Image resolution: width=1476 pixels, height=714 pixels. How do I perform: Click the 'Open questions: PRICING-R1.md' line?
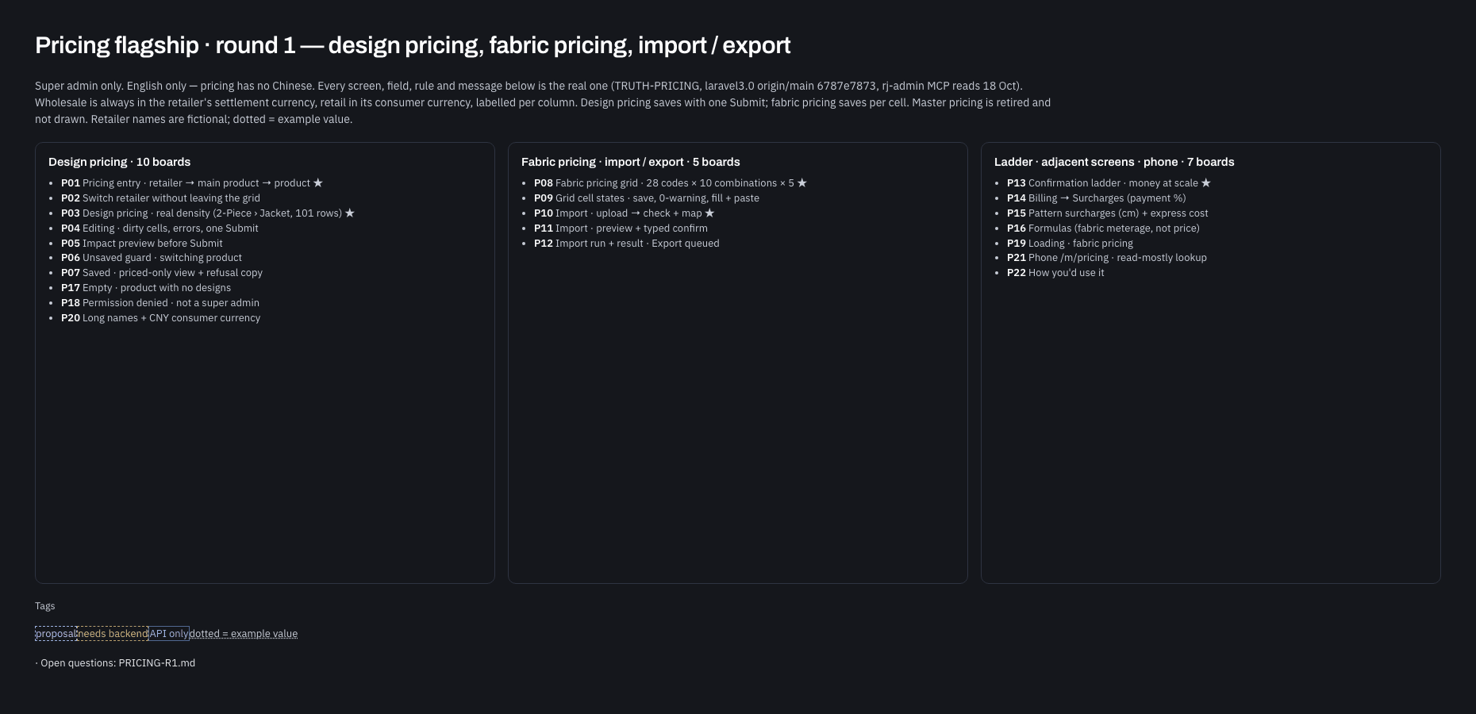[x=115, y=663]
